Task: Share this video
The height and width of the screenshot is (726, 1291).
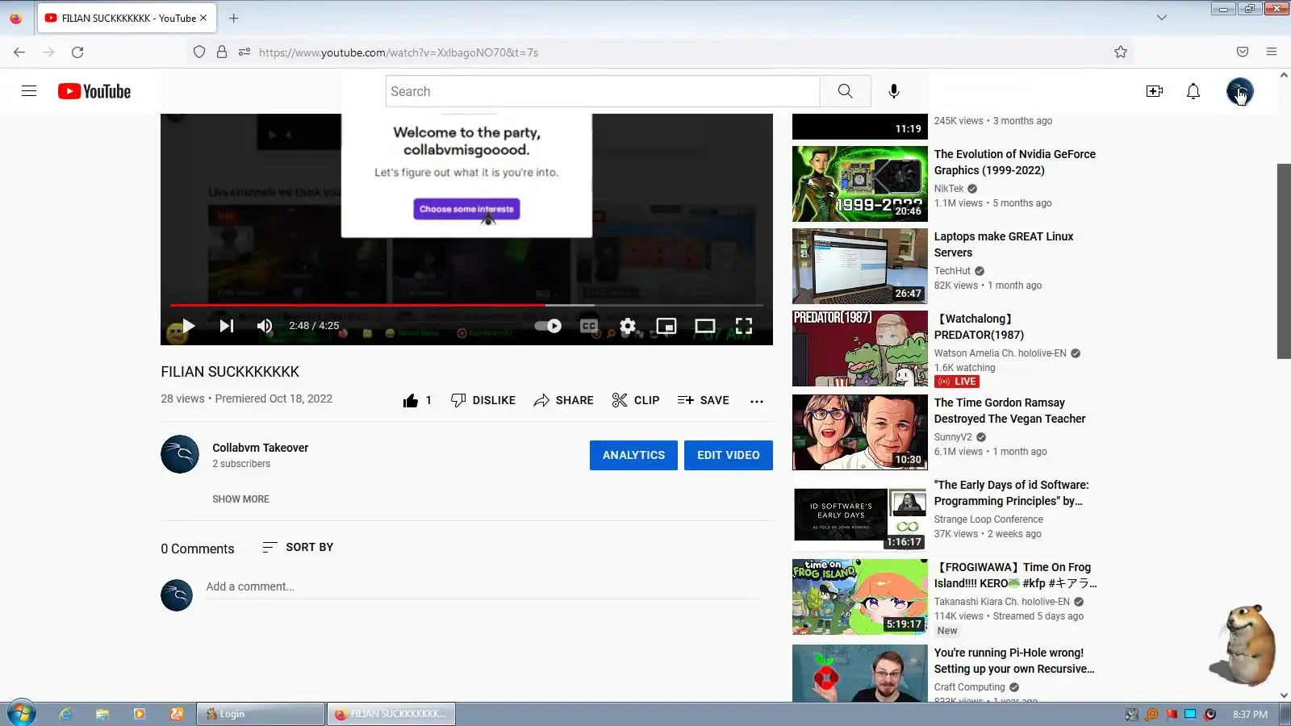Action: [x=563, y=400]
